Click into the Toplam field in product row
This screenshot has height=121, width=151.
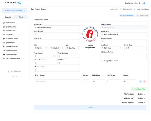coord(130,81)
